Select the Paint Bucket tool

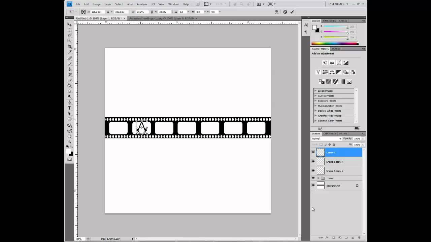[x=70, y=85]
